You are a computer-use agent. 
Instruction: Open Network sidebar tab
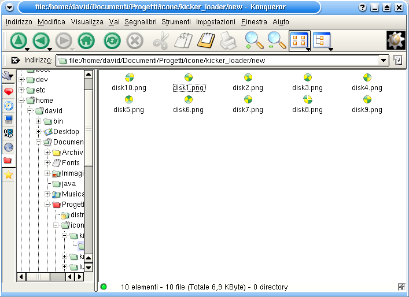[x=8, y=133]
